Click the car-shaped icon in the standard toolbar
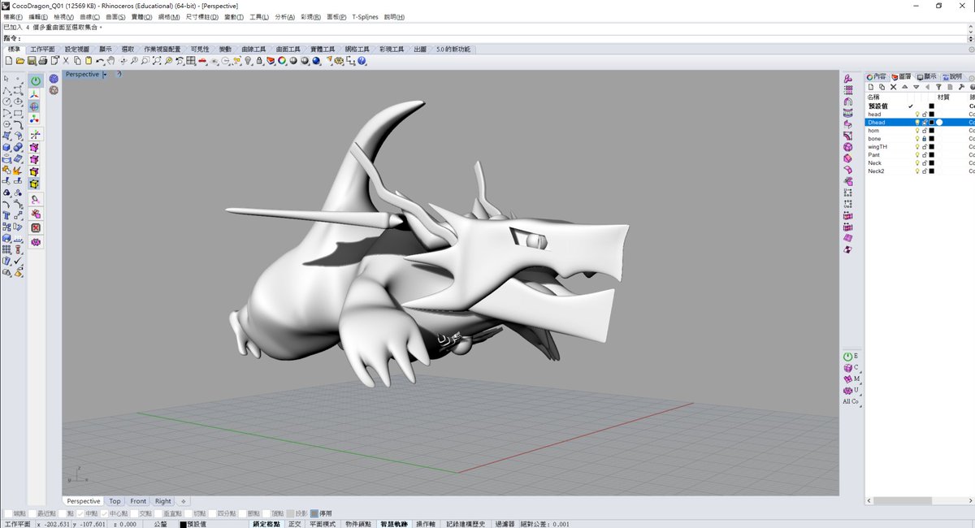This screenshot has height=528, width=975. tap(202, 61)
